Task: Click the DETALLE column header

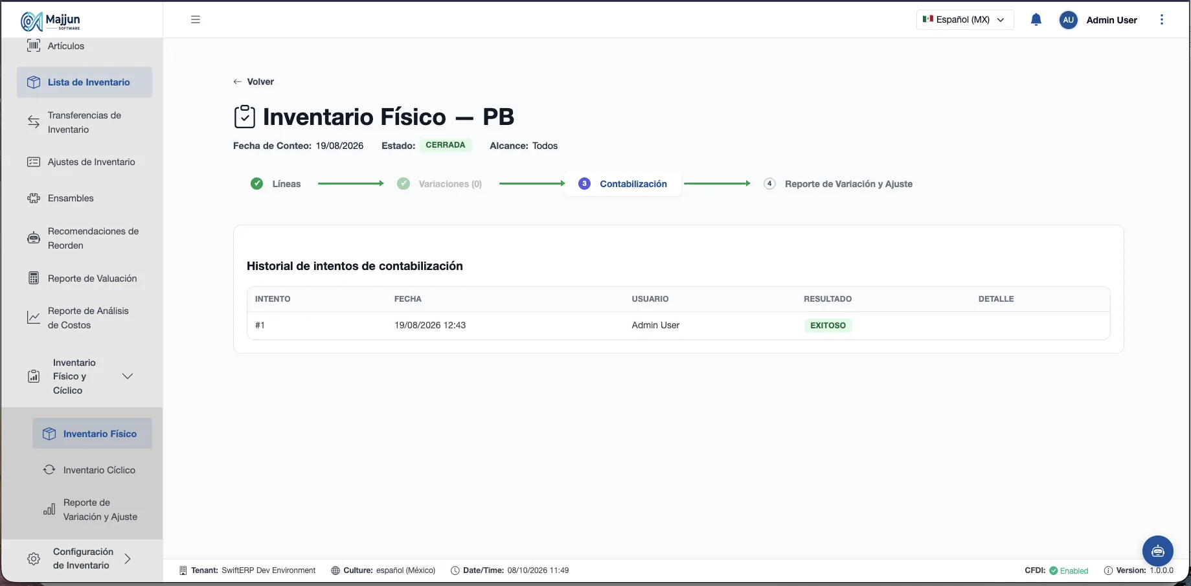Action: point(996,299)
